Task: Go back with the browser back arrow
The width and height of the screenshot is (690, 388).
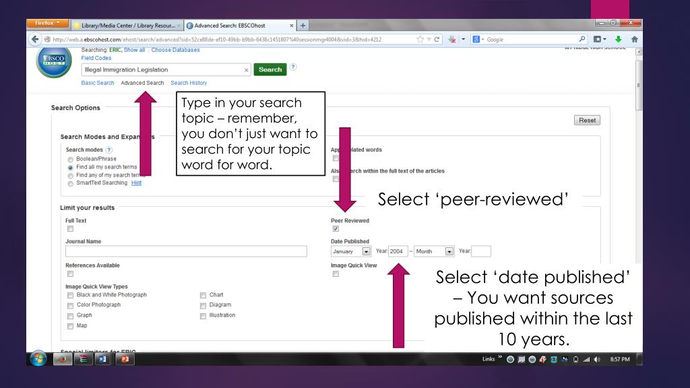Action: 35,39
